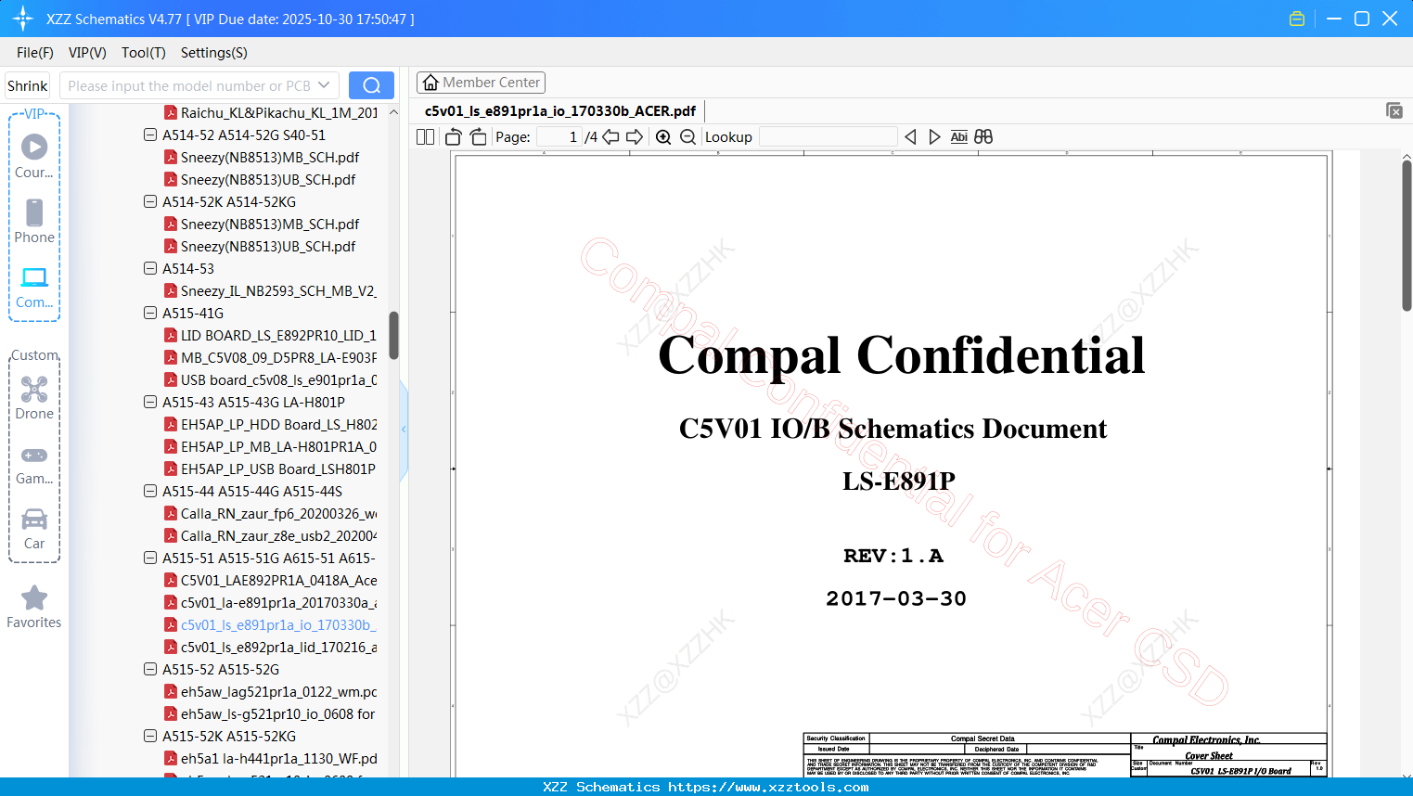Select the c5v01_ls_e891pr1a_io_170330b_ACER.pdf tab
This screenshot has width=1413, height=796.
point(560,111)
